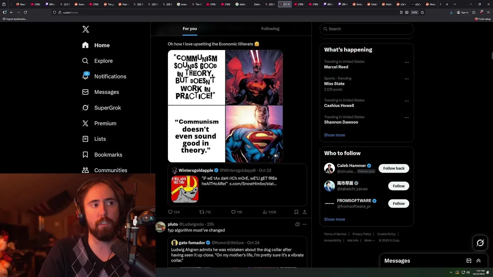Click Sign in on the browser toolbar

463,12
